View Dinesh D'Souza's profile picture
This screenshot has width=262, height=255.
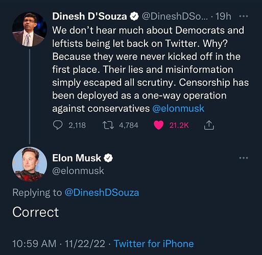click(x=30, y=29)
